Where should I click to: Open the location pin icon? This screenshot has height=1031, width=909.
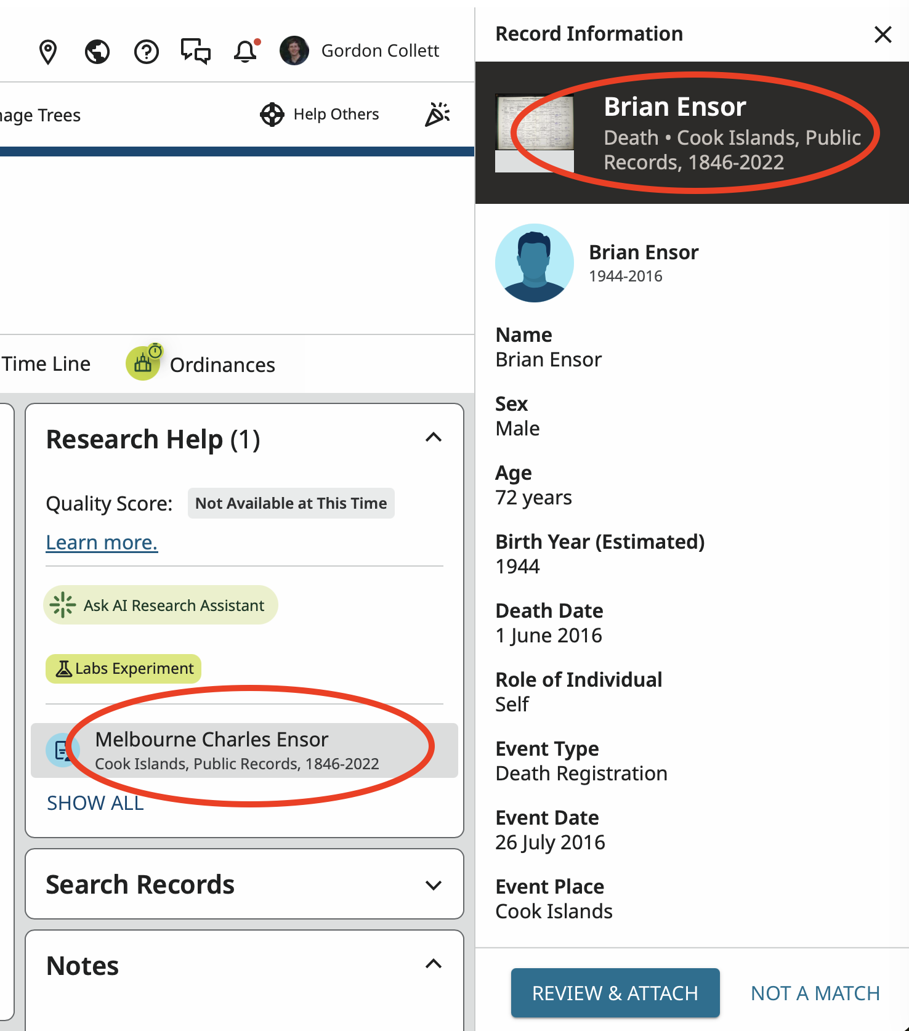(x=48, y=52)
